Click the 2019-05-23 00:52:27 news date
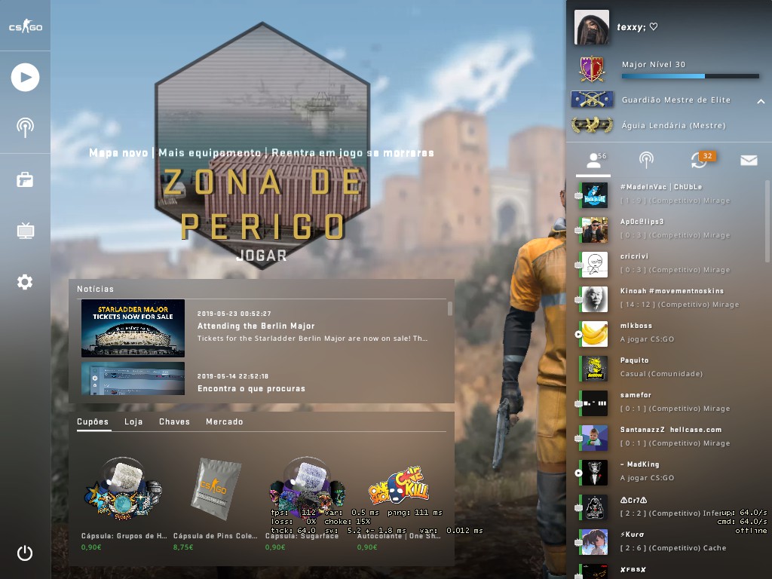Viewport: 772px width, 579px height. 234,314
